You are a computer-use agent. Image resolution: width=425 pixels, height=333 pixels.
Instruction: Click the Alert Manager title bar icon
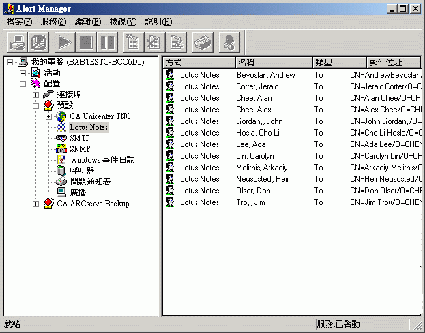pyautogui.click(x=9, y=9)
